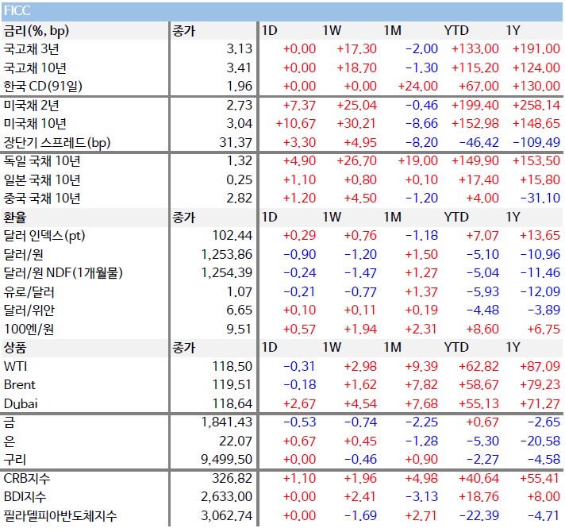Select the 국고채 3년 row label
The image size is (565, 532).
pyautogui.click(x=32, y=49)
